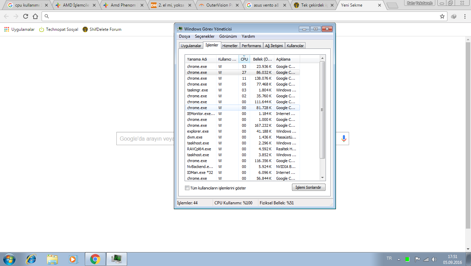Select the IEMonitor.exe process row

(242, 114)
